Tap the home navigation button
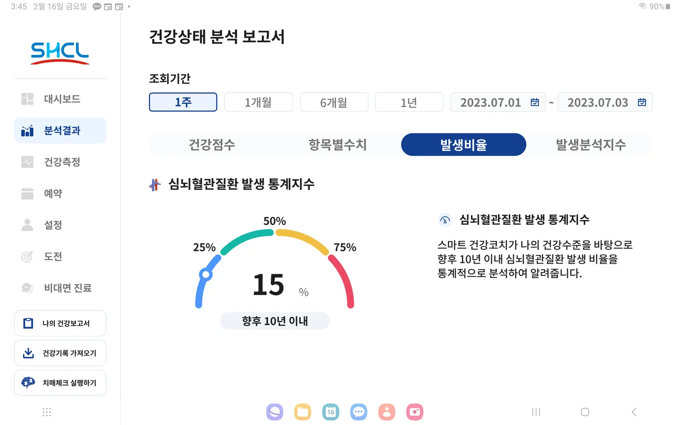This screenshot has width=681, height=425. 585,412
